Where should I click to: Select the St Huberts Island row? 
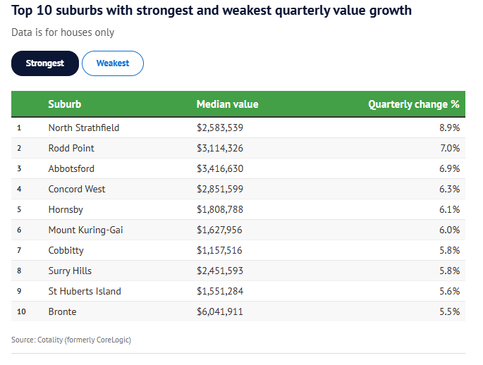[85, 291]
